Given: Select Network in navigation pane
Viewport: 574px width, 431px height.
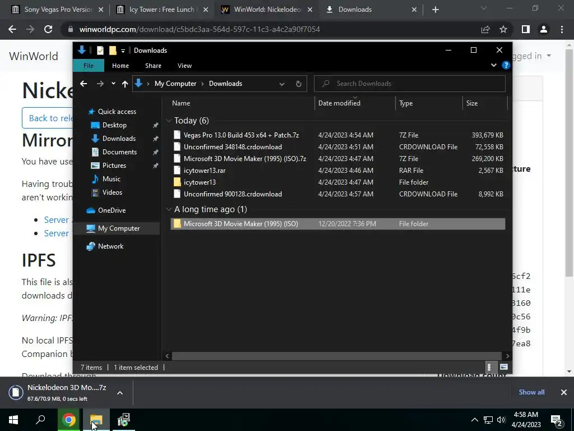Looking at the screenshot, I should pos(110,246).
